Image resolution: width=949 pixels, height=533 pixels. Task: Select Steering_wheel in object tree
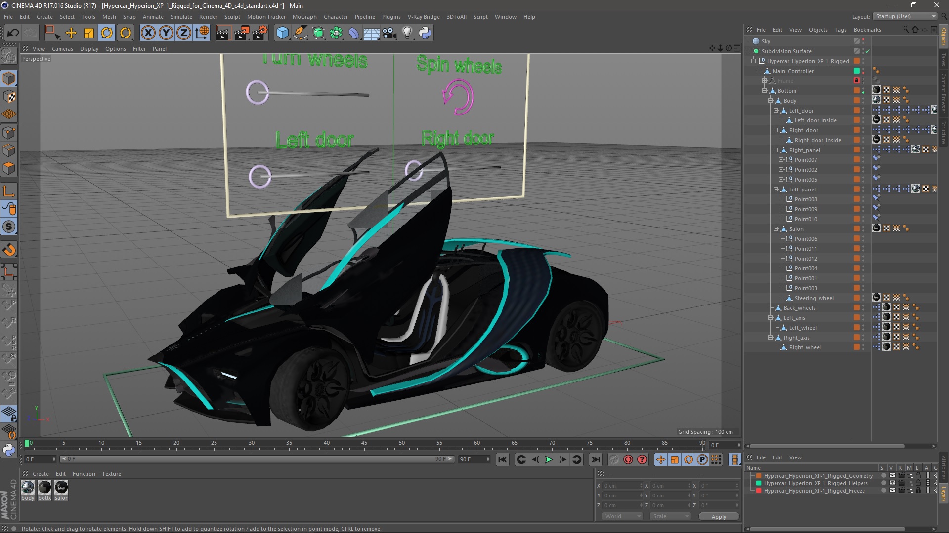tap(814, 298)
